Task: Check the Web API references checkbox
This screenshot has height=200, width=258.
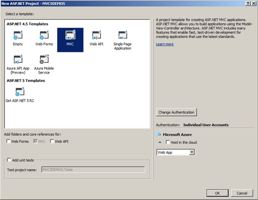Action: pyautogui.click(x=52, y=142)
